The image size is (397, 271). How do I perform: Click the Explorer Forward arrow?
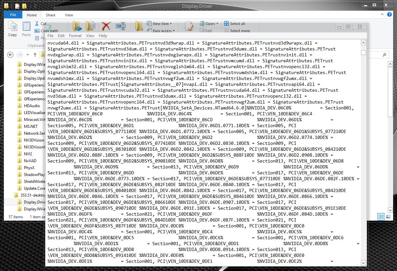[x=20, y=55]
